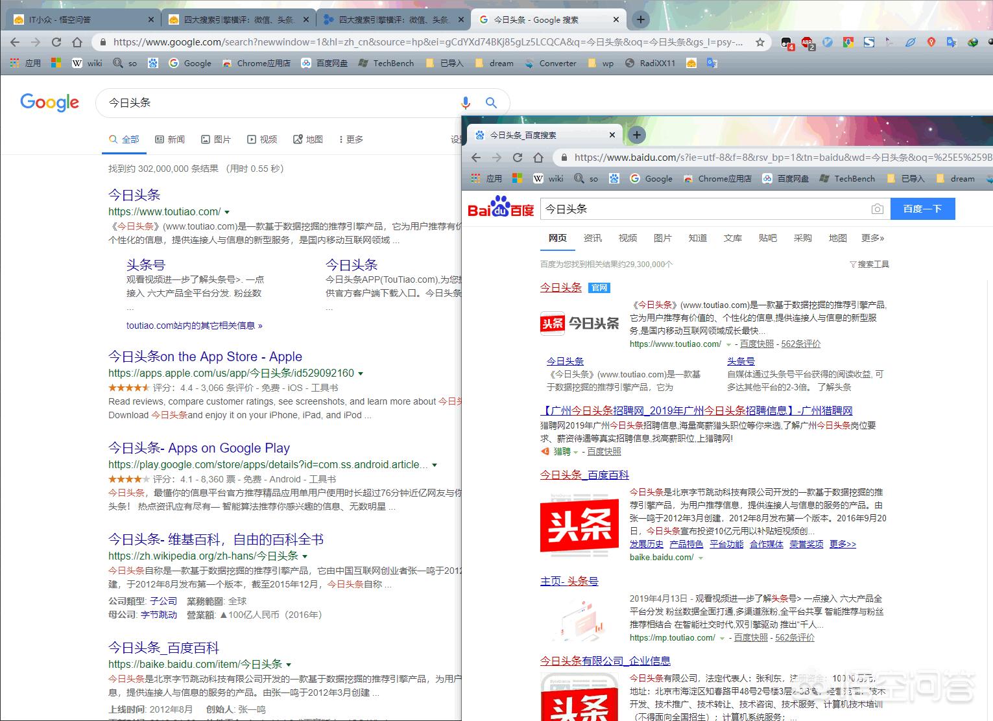The width and height of the screenshot is (993, 721).
Task: Click Baidu camera image search icon
Action: [877, 209]
